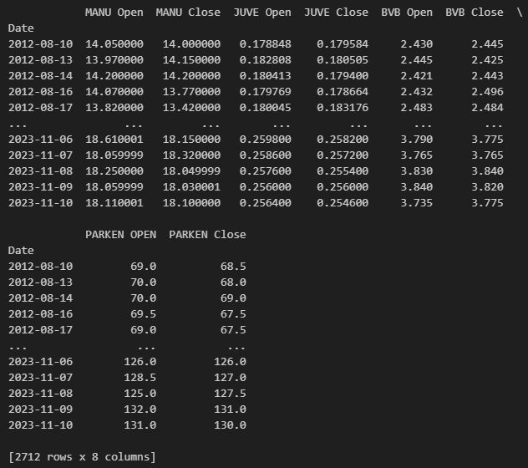This screenshot has width=528, height=468.
Task: Click the value 18.110001
Action: 114,203
